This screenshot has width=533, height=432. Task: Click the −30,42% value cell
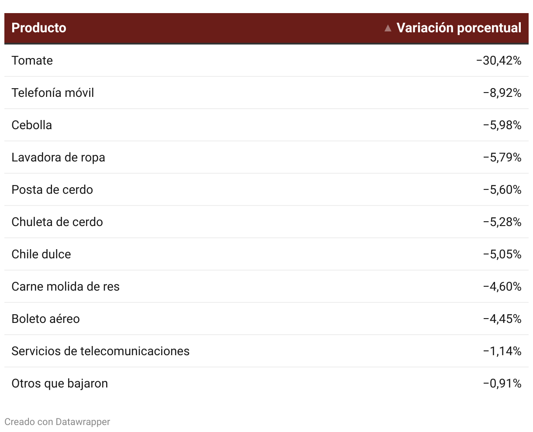499,61
